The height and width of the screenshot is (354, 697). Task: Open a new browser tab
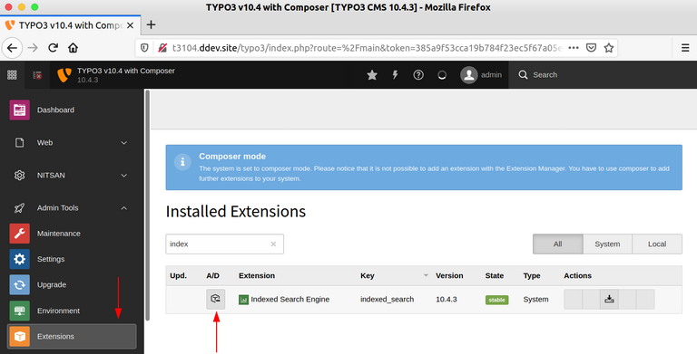(152, 24)
